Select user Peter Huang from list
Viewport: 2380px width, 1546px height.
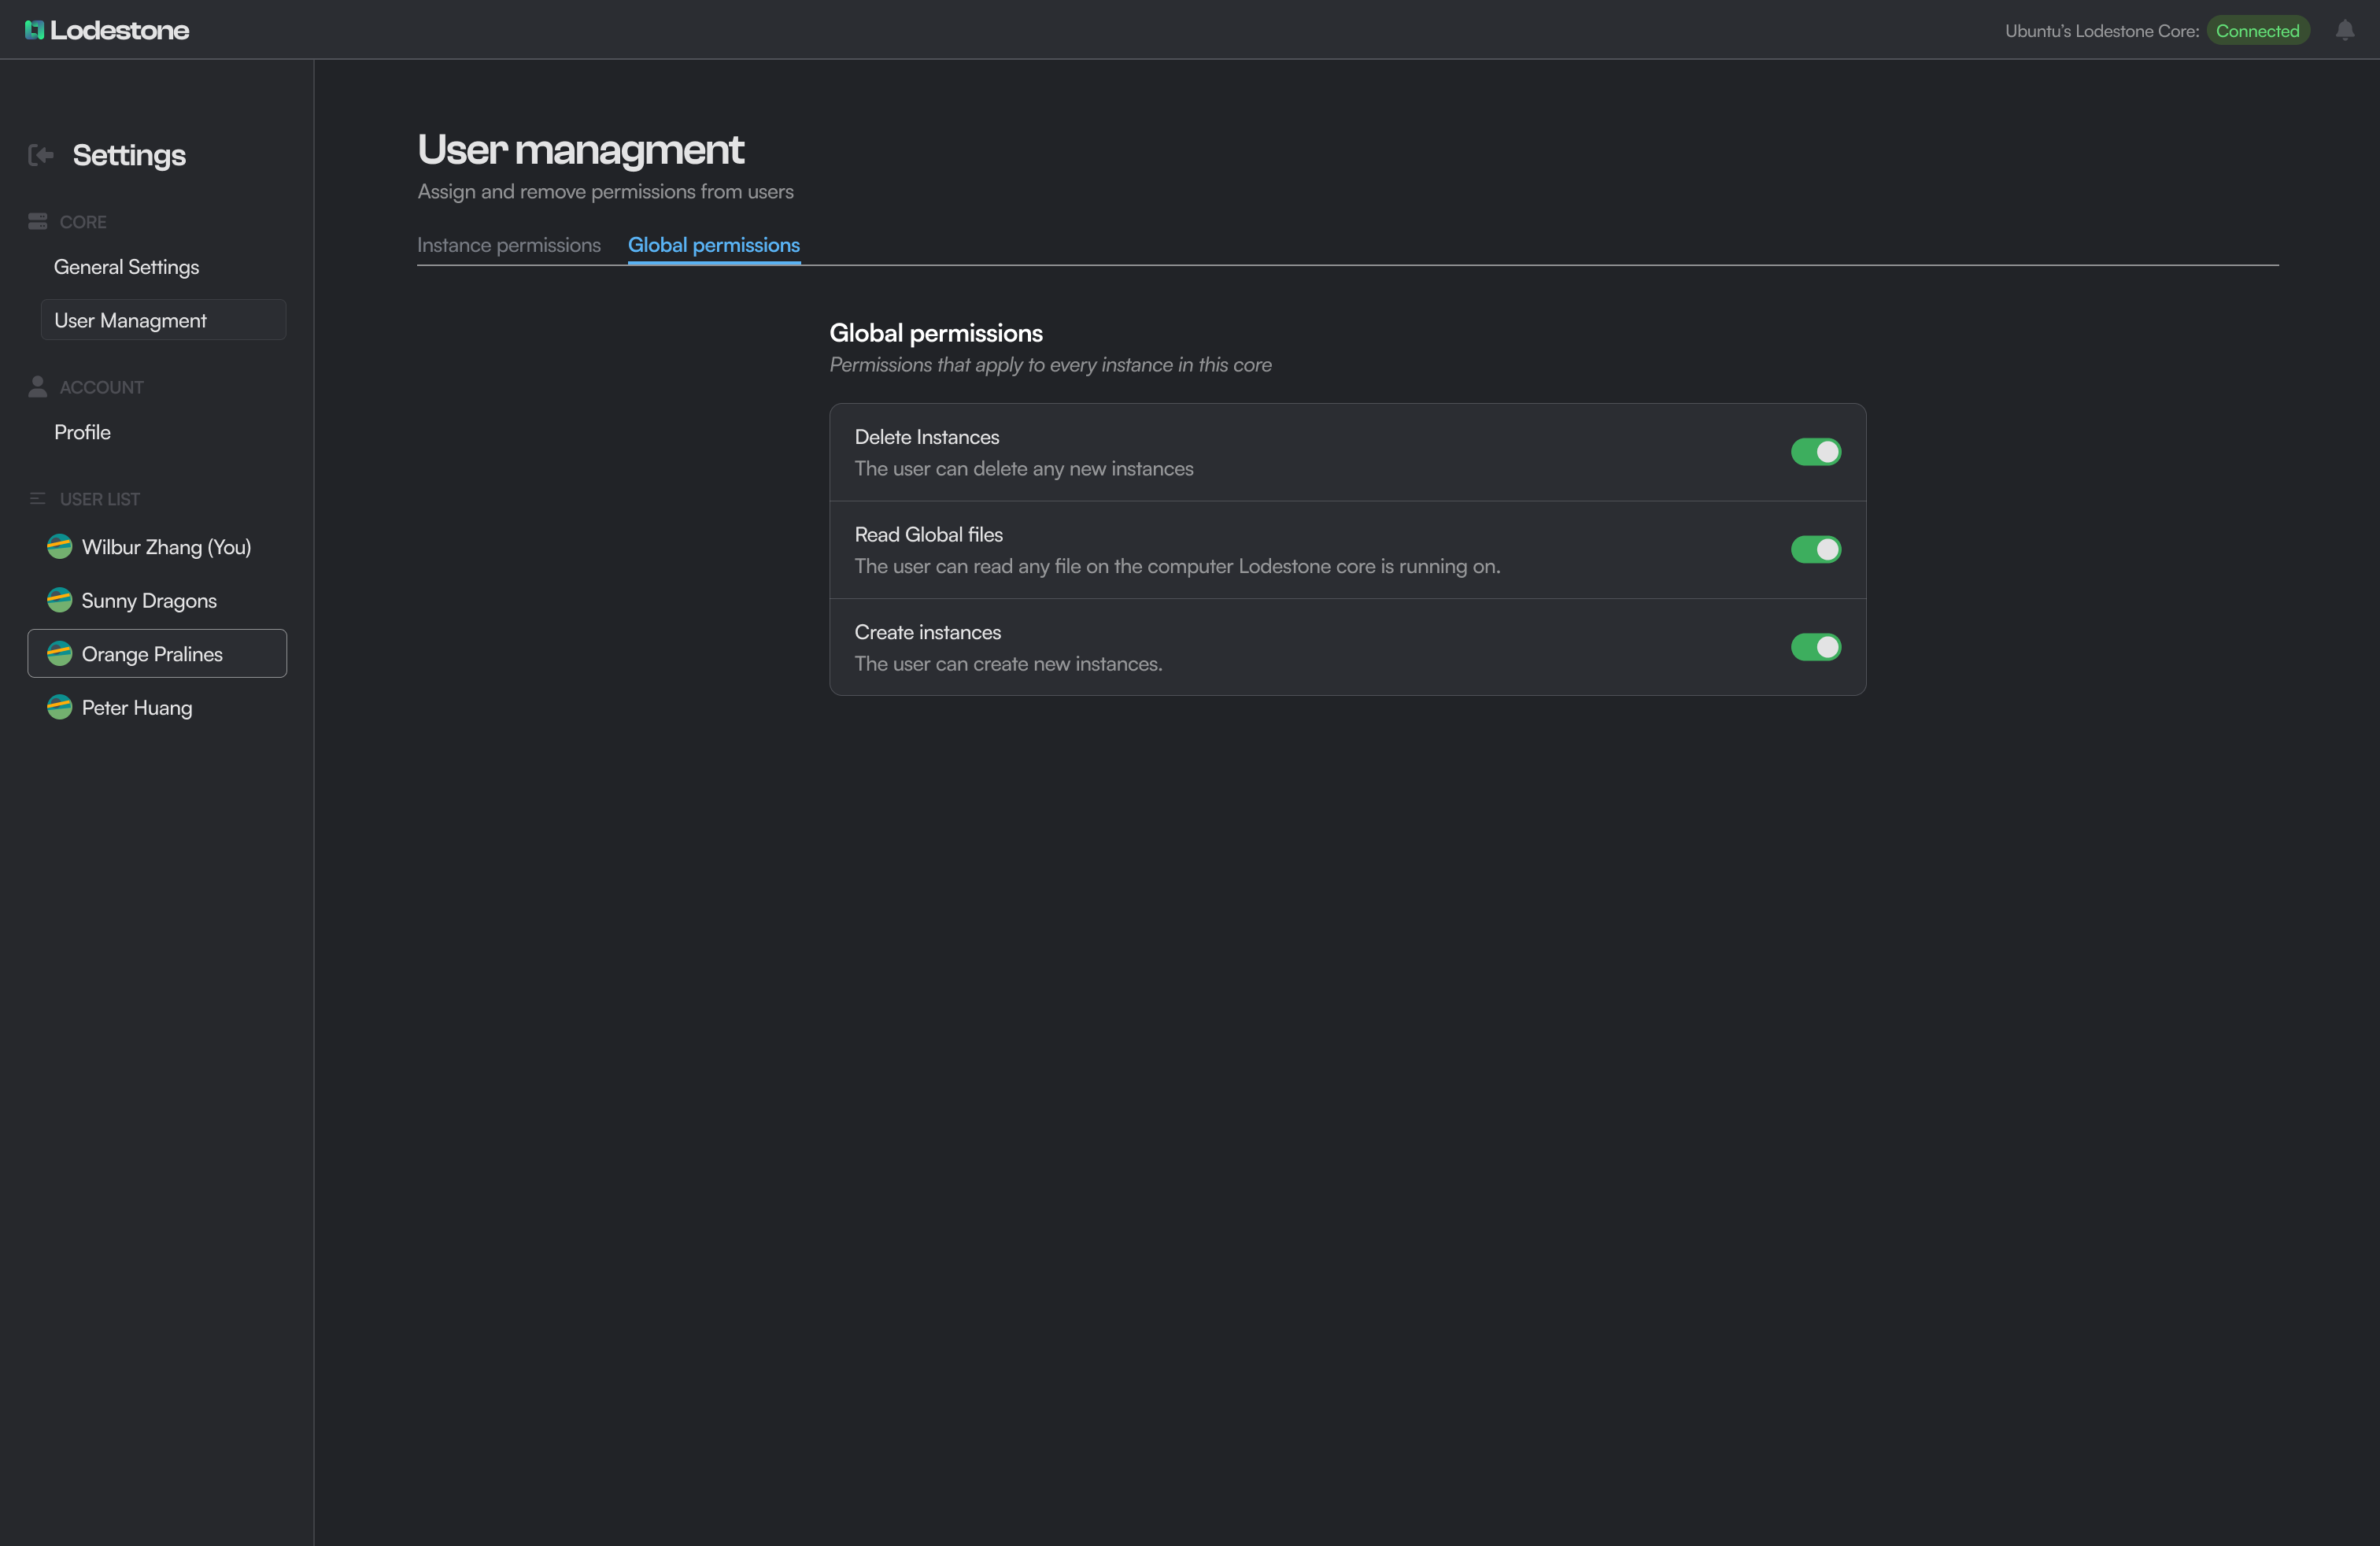(137, 708)
